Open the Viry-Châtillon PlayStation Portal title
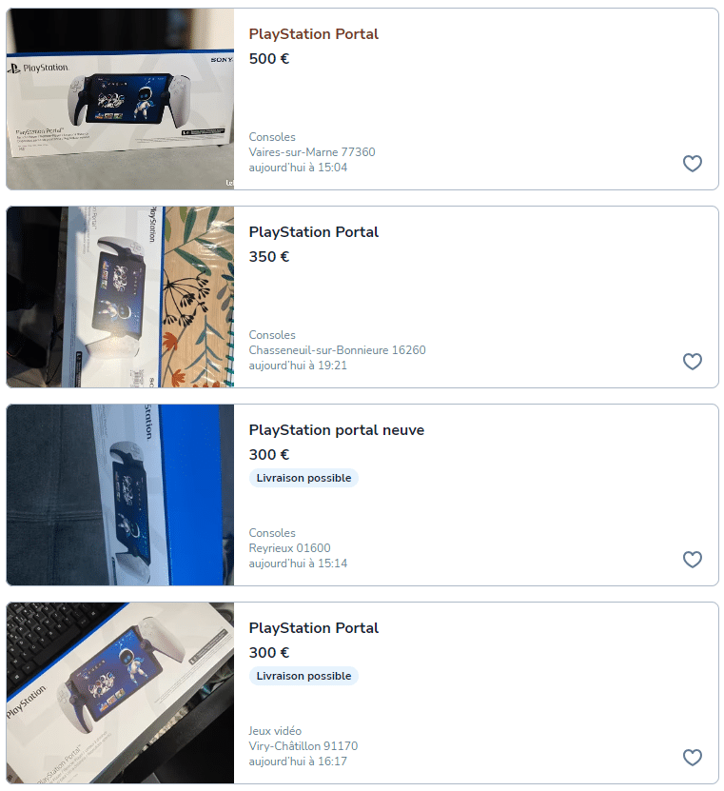Viewport: 724px width, 791px height. 313,628
